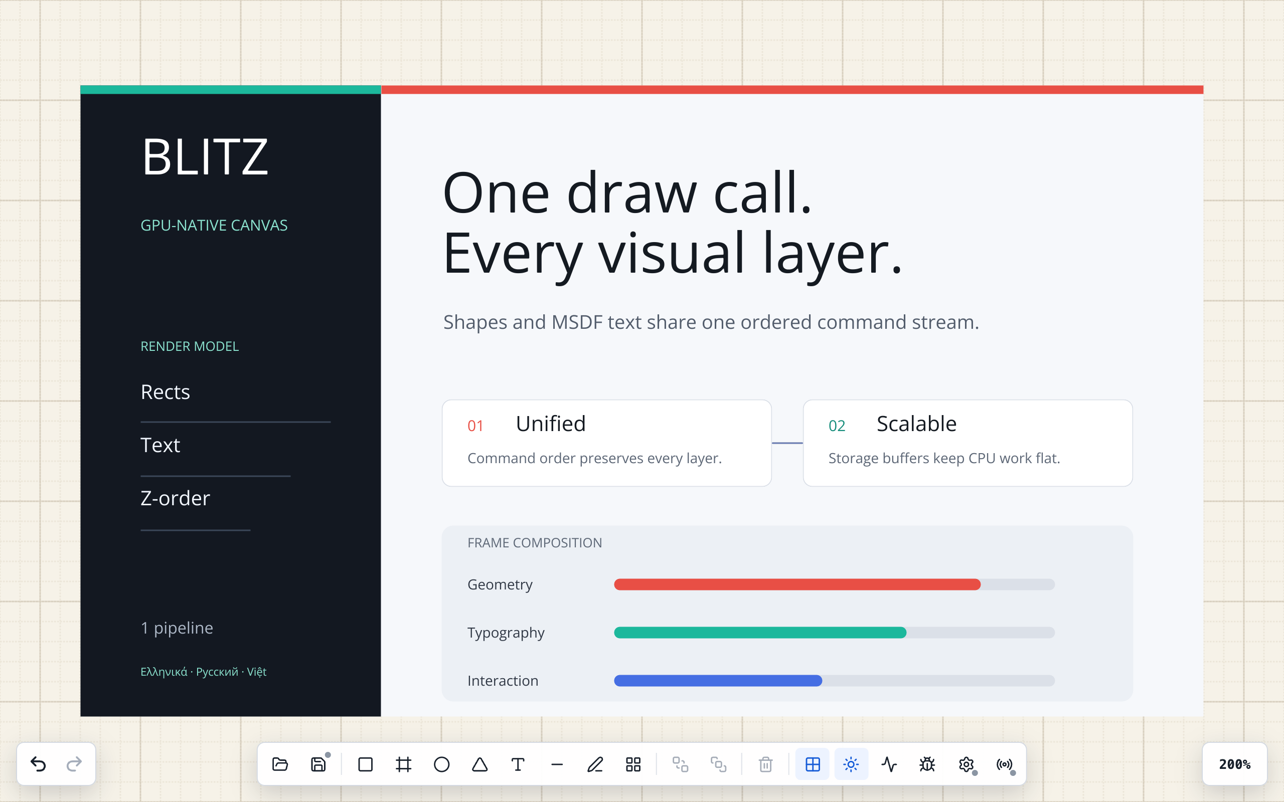Click the red Geometry progress bar
This screenshot has height=802, width=1284.
click(797, 584)
